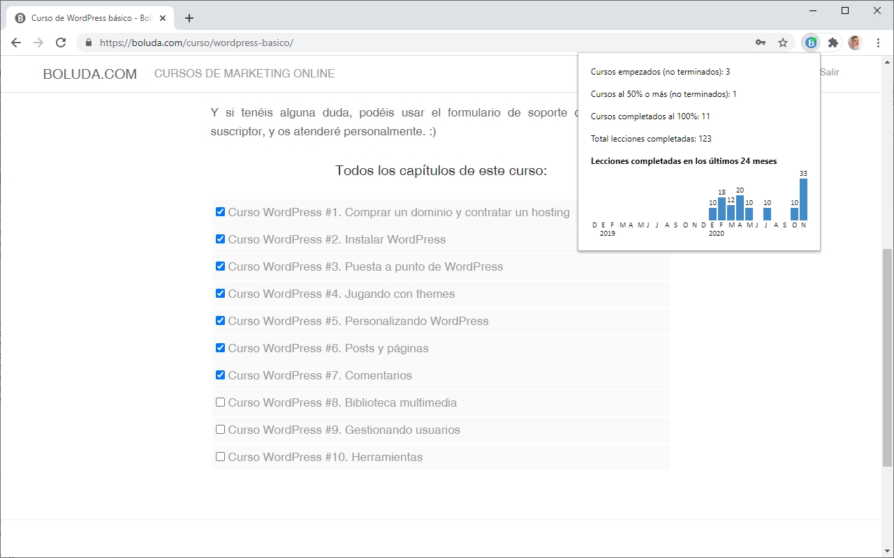The image size is (894, 558).
Task: Open lesson #10 Herramientas
Action: [325, 457]
